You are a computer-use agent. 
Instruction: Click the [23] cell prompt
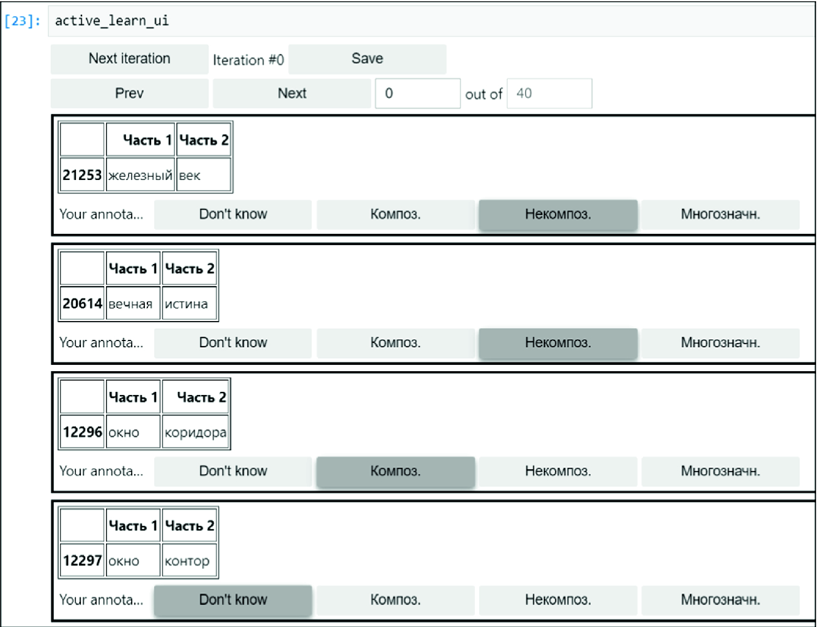tap(23, 21)
